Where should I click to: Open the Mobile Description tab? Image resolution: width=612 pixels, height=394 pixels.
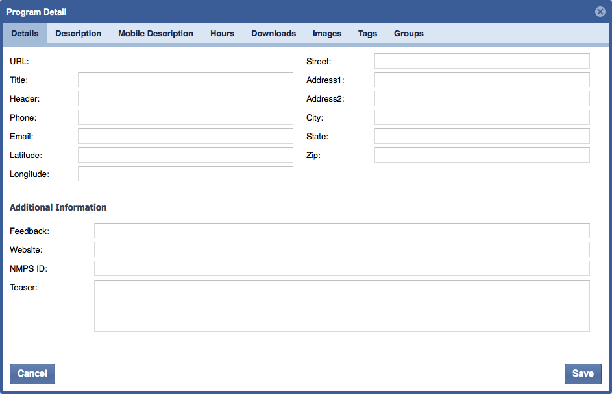[156, 34]
